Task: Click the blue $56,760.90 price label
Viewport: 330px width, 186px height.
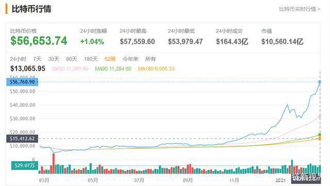Action: coord(22,82)
